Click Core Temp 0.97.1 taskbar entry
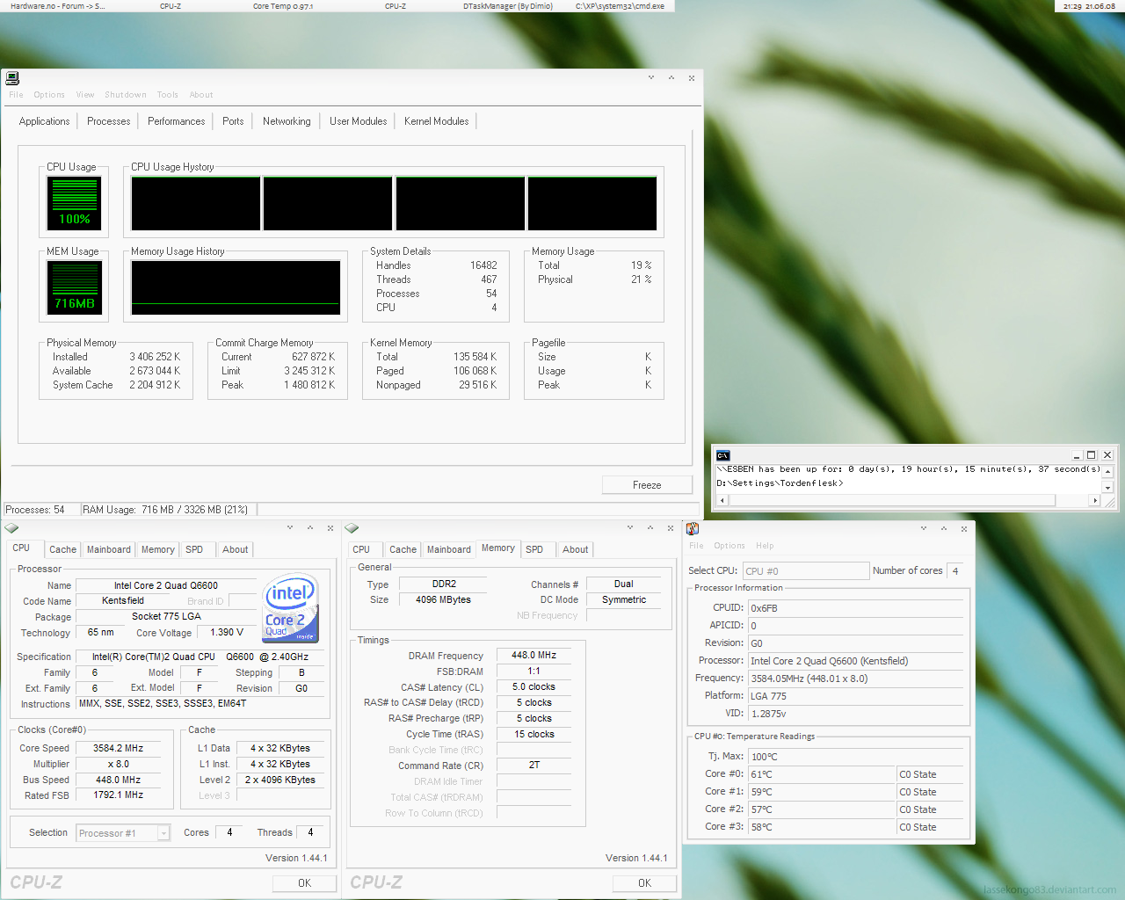This screenshot has height=900, width=1125. coord(283,6)
